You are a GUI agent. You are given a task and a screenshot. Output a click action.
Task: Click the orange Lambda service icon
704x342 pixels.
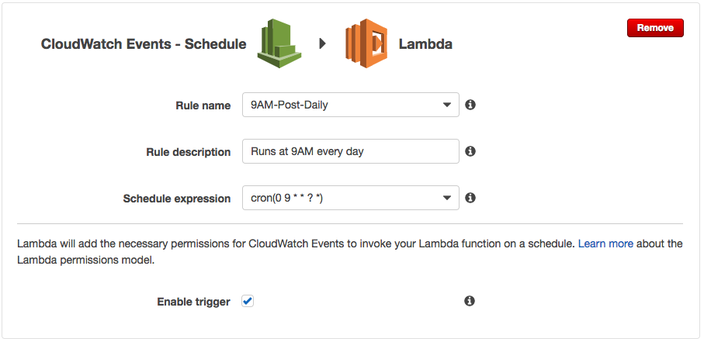(366, 44)
